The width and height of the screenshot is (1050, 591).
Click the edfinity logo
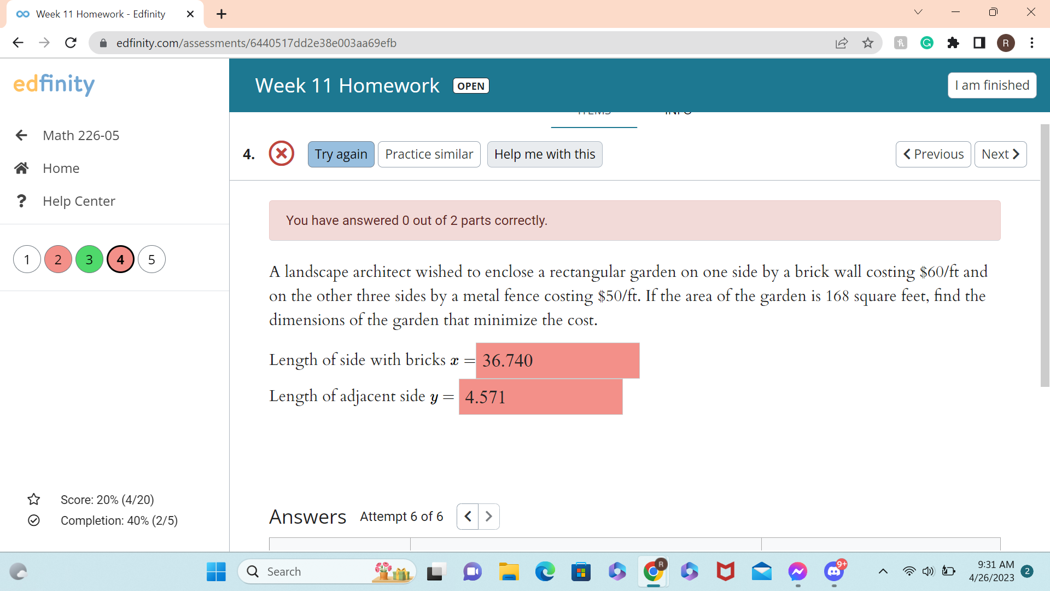54,84
